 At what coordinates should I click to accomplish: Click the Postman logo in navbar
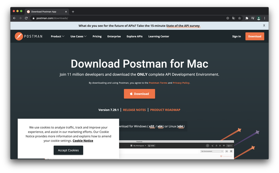[x=29, y=36]
